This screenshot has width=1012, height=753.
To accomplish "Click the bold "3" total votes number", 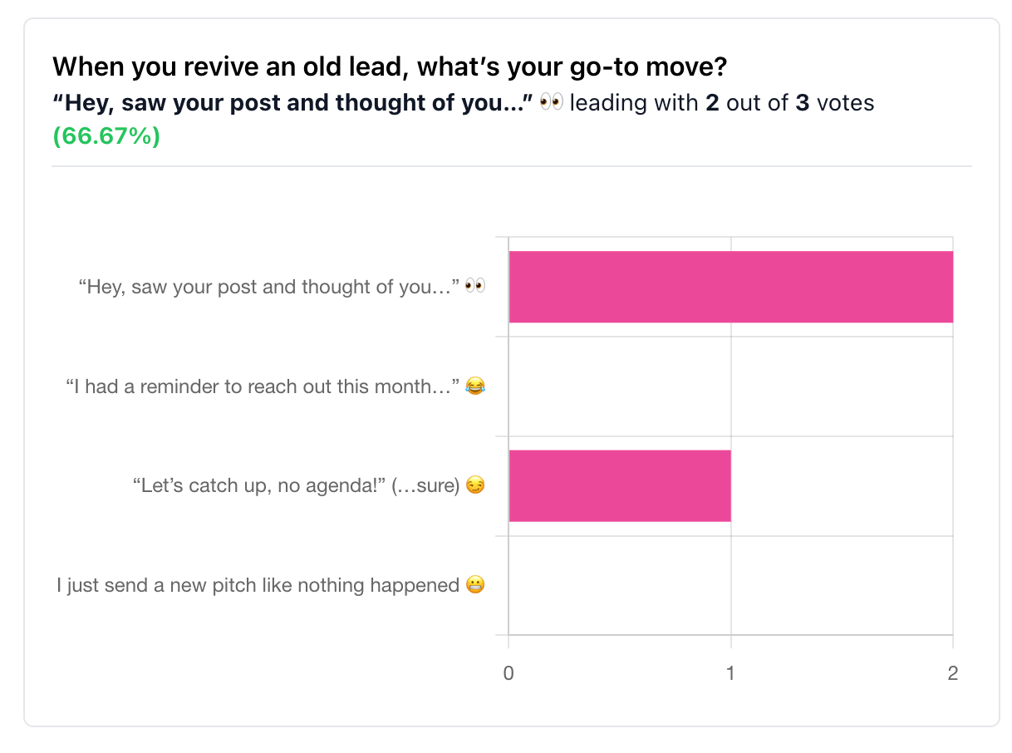I will (x=803, y=103).
